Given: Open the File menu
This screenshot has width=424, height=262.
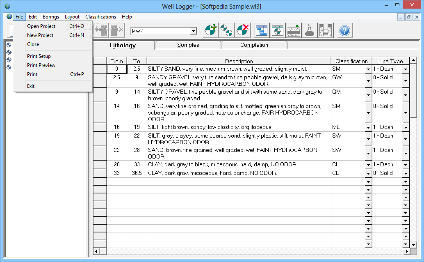Looking at the screenshot, I should coord(19,17).
